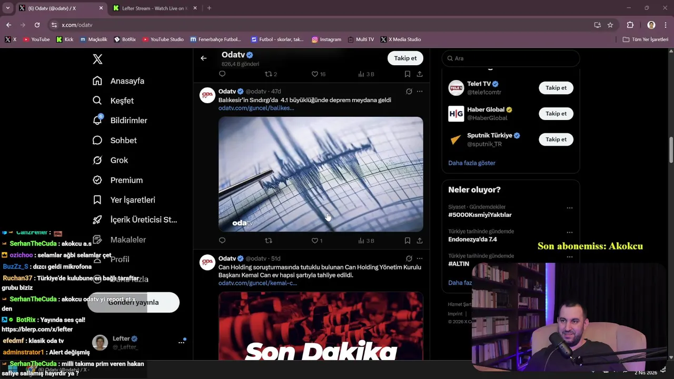Open the #ALTIN trend
Image resolution: width=674 pixels, height=379 pixels.
point(459,264)
